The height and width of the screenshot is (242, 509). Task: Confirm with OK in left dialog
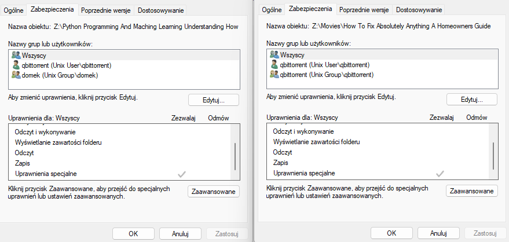pyautogui.click(x=133, y=234)
